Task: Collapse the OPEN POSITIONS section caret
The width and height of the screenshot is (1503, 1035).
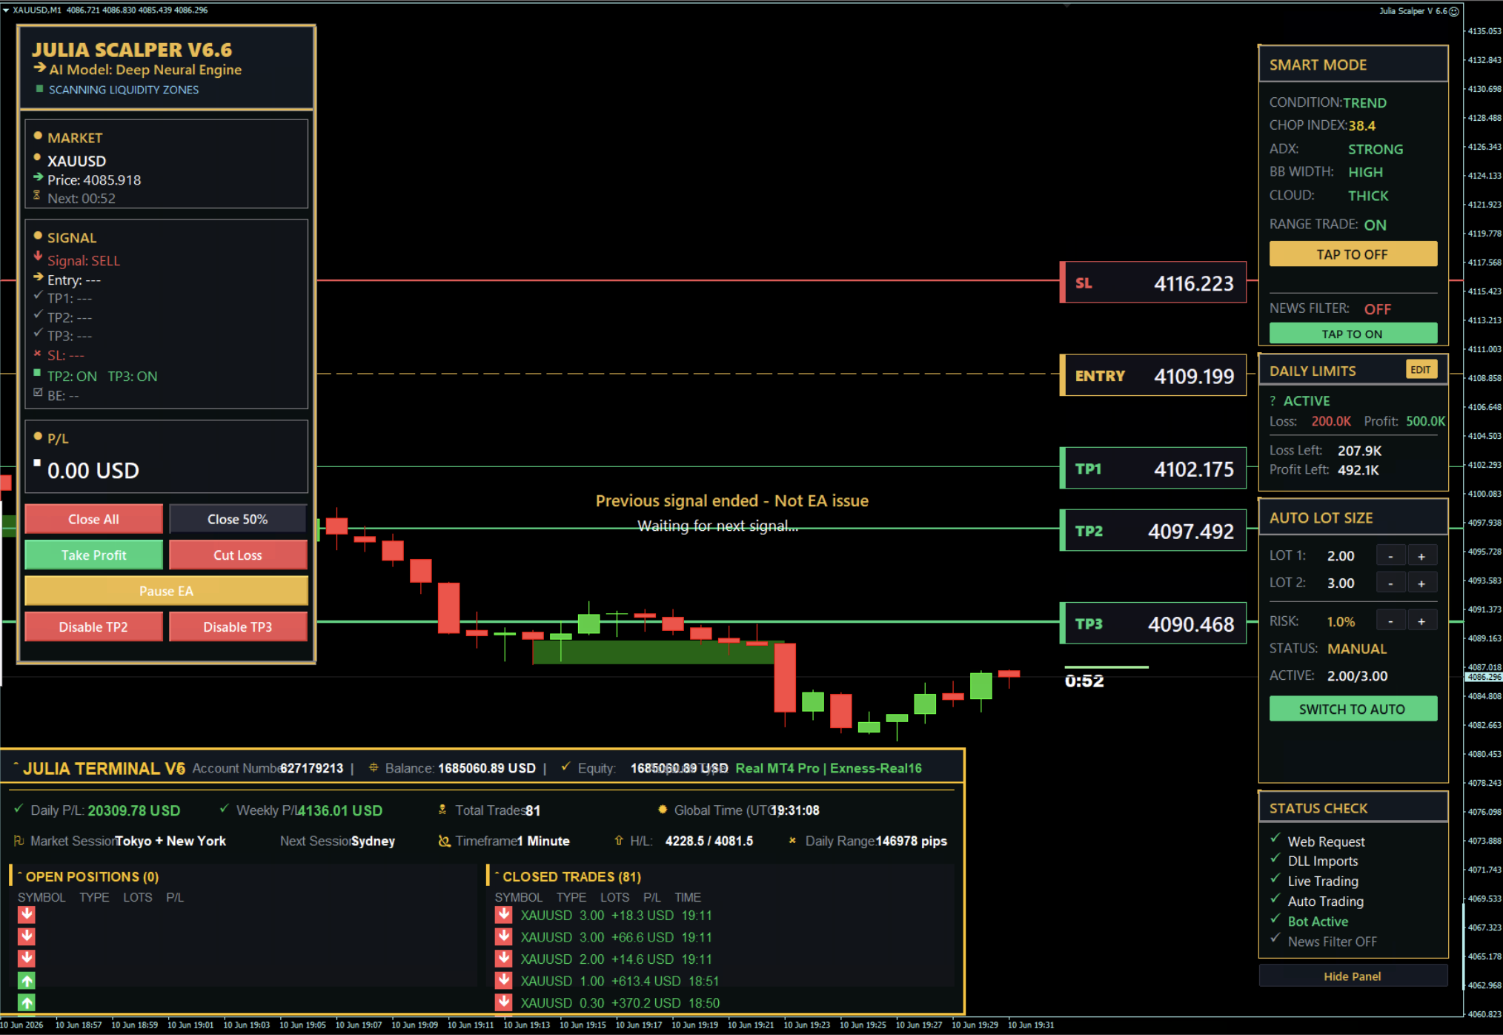Action: pyautogui.click(x=20, y=873)
